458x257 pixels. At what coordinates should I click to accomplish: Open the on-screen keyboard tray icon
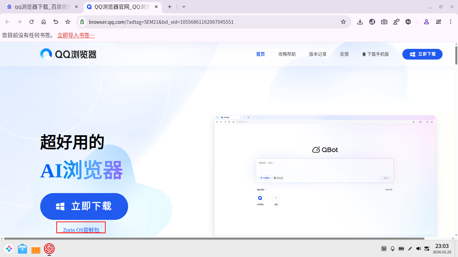(x=384, y=249)
